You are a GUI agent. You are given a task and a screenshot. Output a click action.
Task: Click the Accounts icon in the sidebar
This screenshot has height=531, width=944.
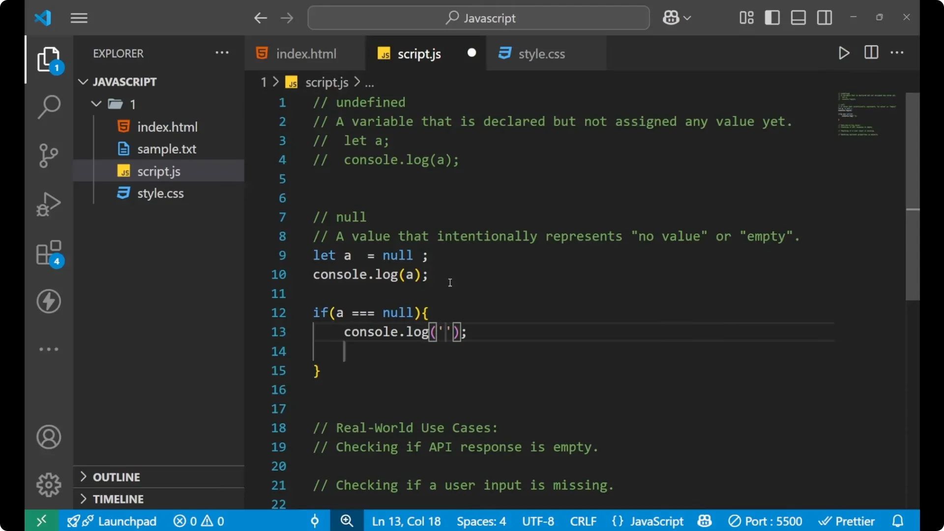[x=48, y=437]
